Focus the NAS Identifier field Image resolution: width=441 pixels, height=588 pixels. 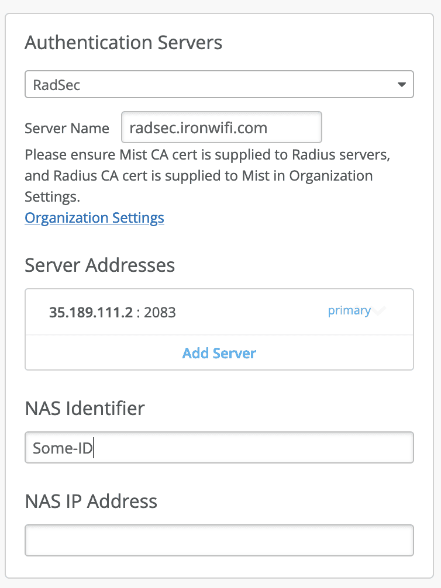click(219, 447)
